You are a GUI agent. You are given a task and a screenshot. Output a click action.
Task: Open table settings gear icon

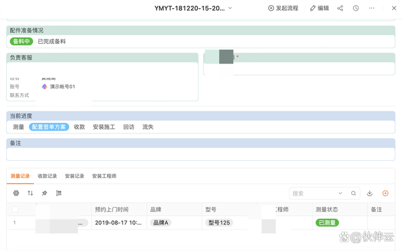click(x=16, y=193)
